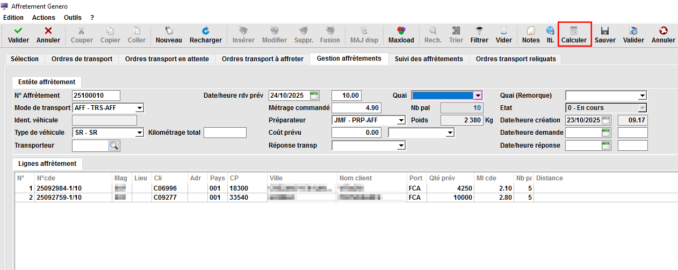Screen dimensions: 678x270
Task: Click the Calculer calculator icon
Action: click(574, 31)
